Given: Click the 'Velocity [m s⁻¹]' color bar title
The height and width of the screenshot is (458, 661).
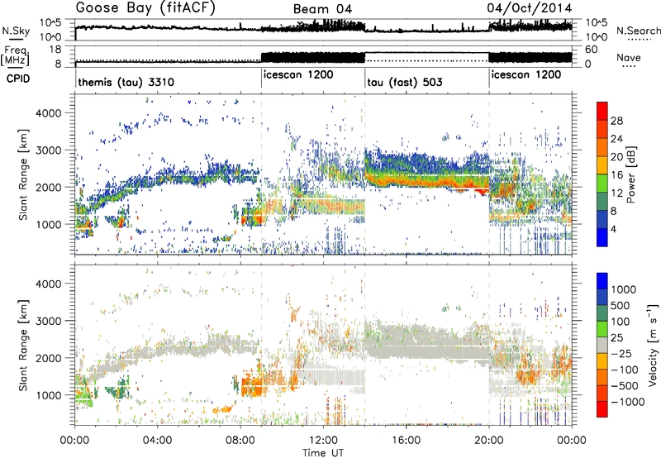Looking at the screenshot, I should coord(653,345).
